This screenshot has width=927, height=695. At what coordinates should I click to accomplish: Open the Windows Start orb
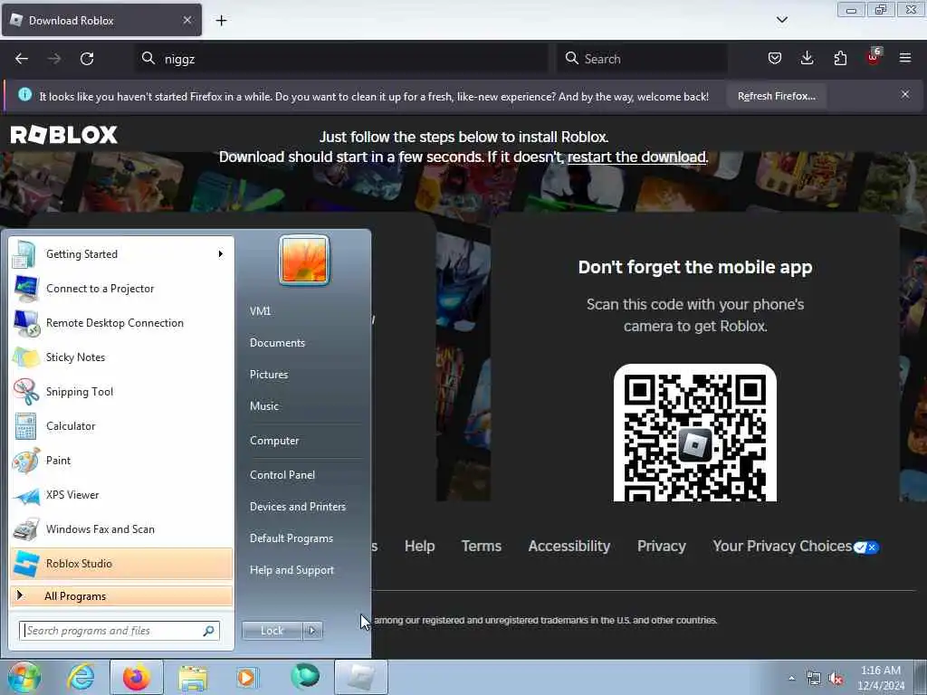click(x=24, y=678)
